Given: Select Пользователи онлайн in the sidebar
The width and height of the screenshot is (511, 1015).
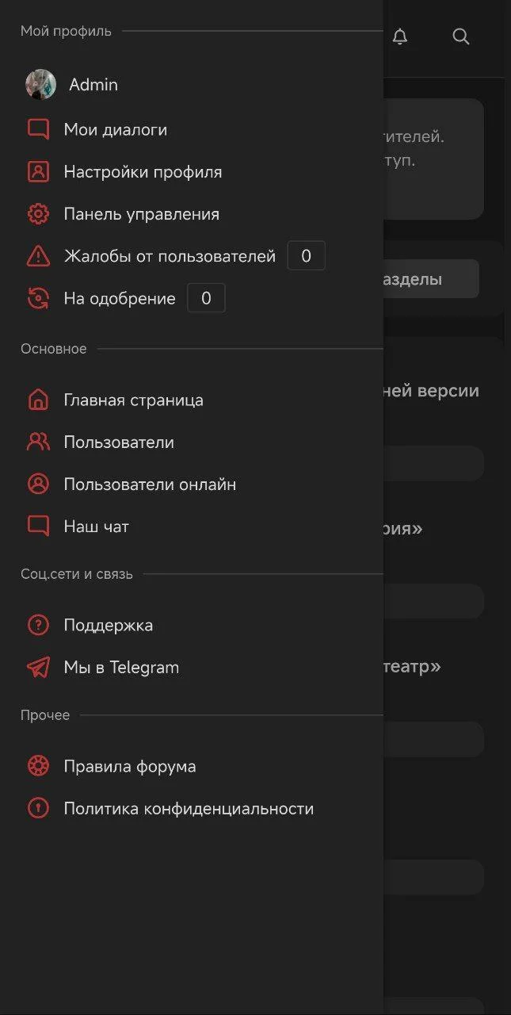Looking at the screenshot, I should click(150, 485).
